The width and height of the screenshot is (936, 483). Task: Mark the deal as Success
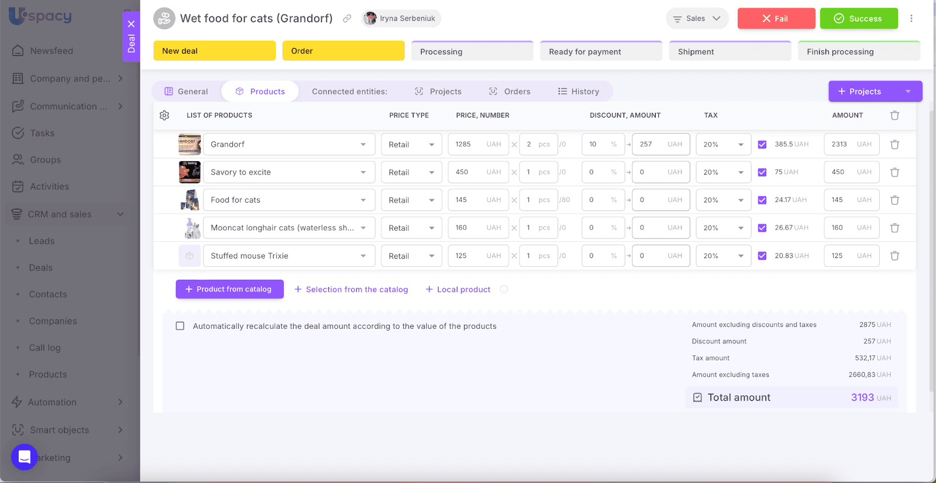tap(858, 19)
